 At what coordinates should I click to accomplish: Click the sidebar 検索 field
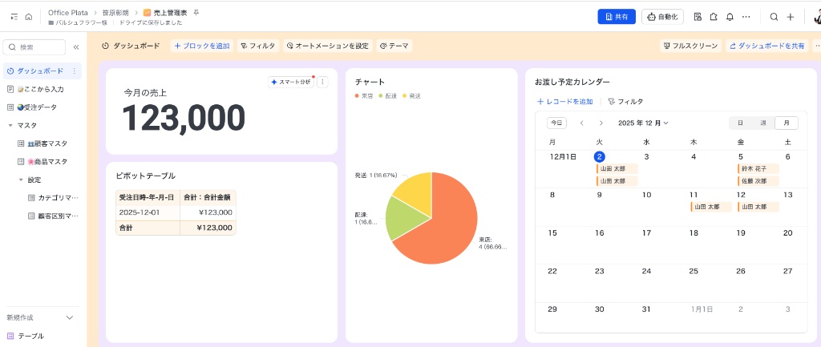click(x=34, y=47)
